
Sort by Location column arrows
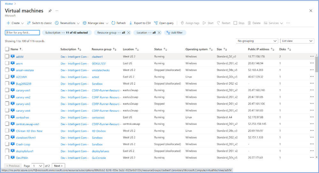[x=137, y=49]
